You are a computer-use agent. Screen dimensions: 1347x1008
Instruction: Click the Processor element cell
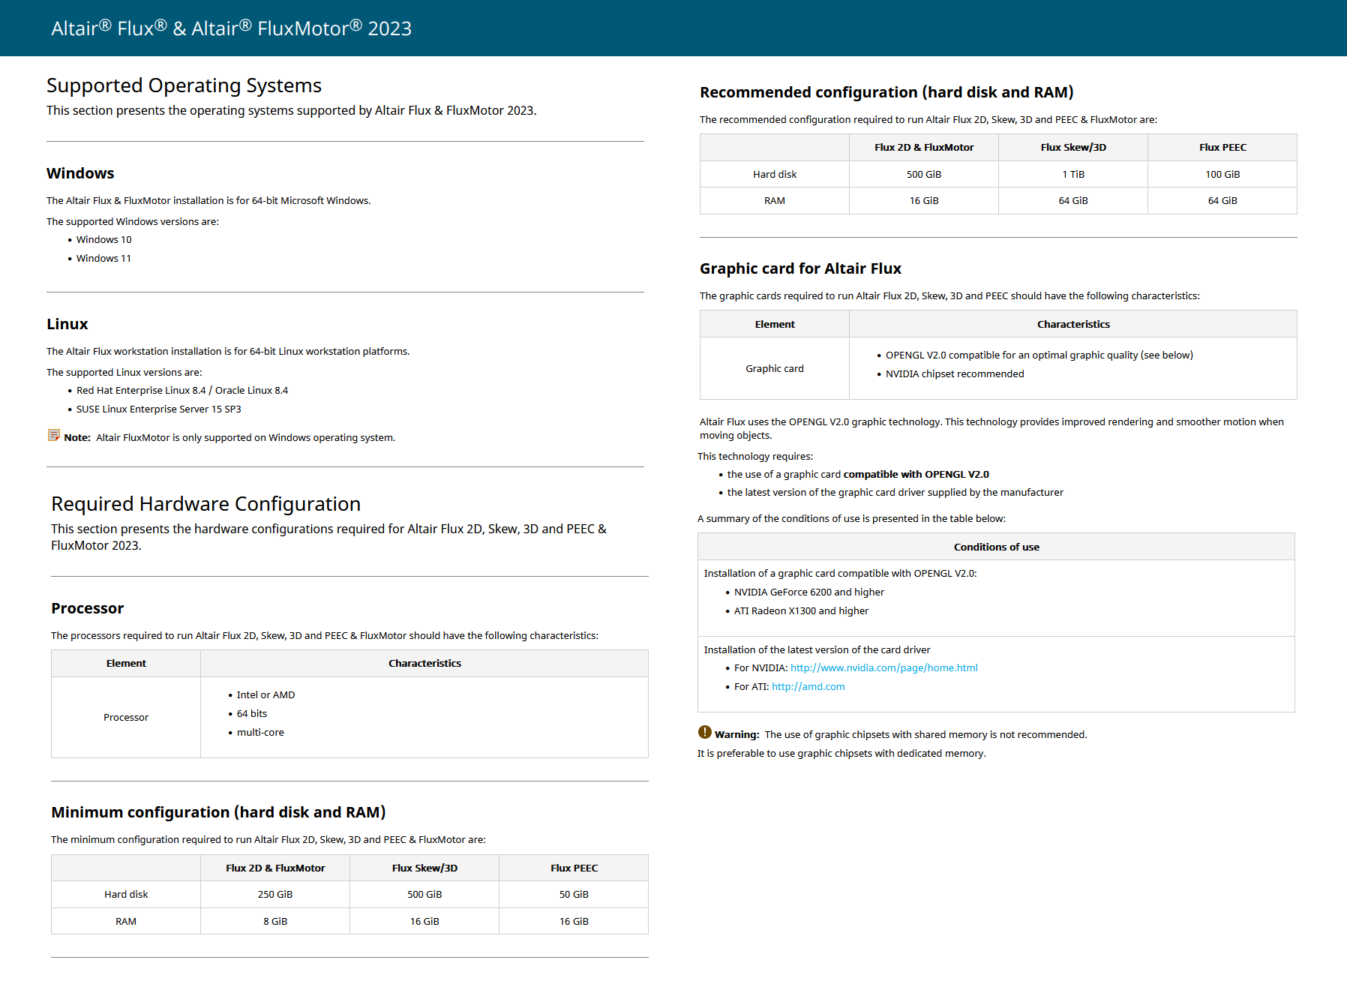point(126,718)
